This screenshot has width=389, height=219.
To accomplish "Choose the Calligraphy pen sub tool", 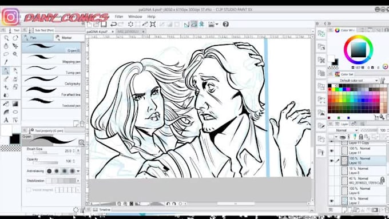I will coord(51,81).
